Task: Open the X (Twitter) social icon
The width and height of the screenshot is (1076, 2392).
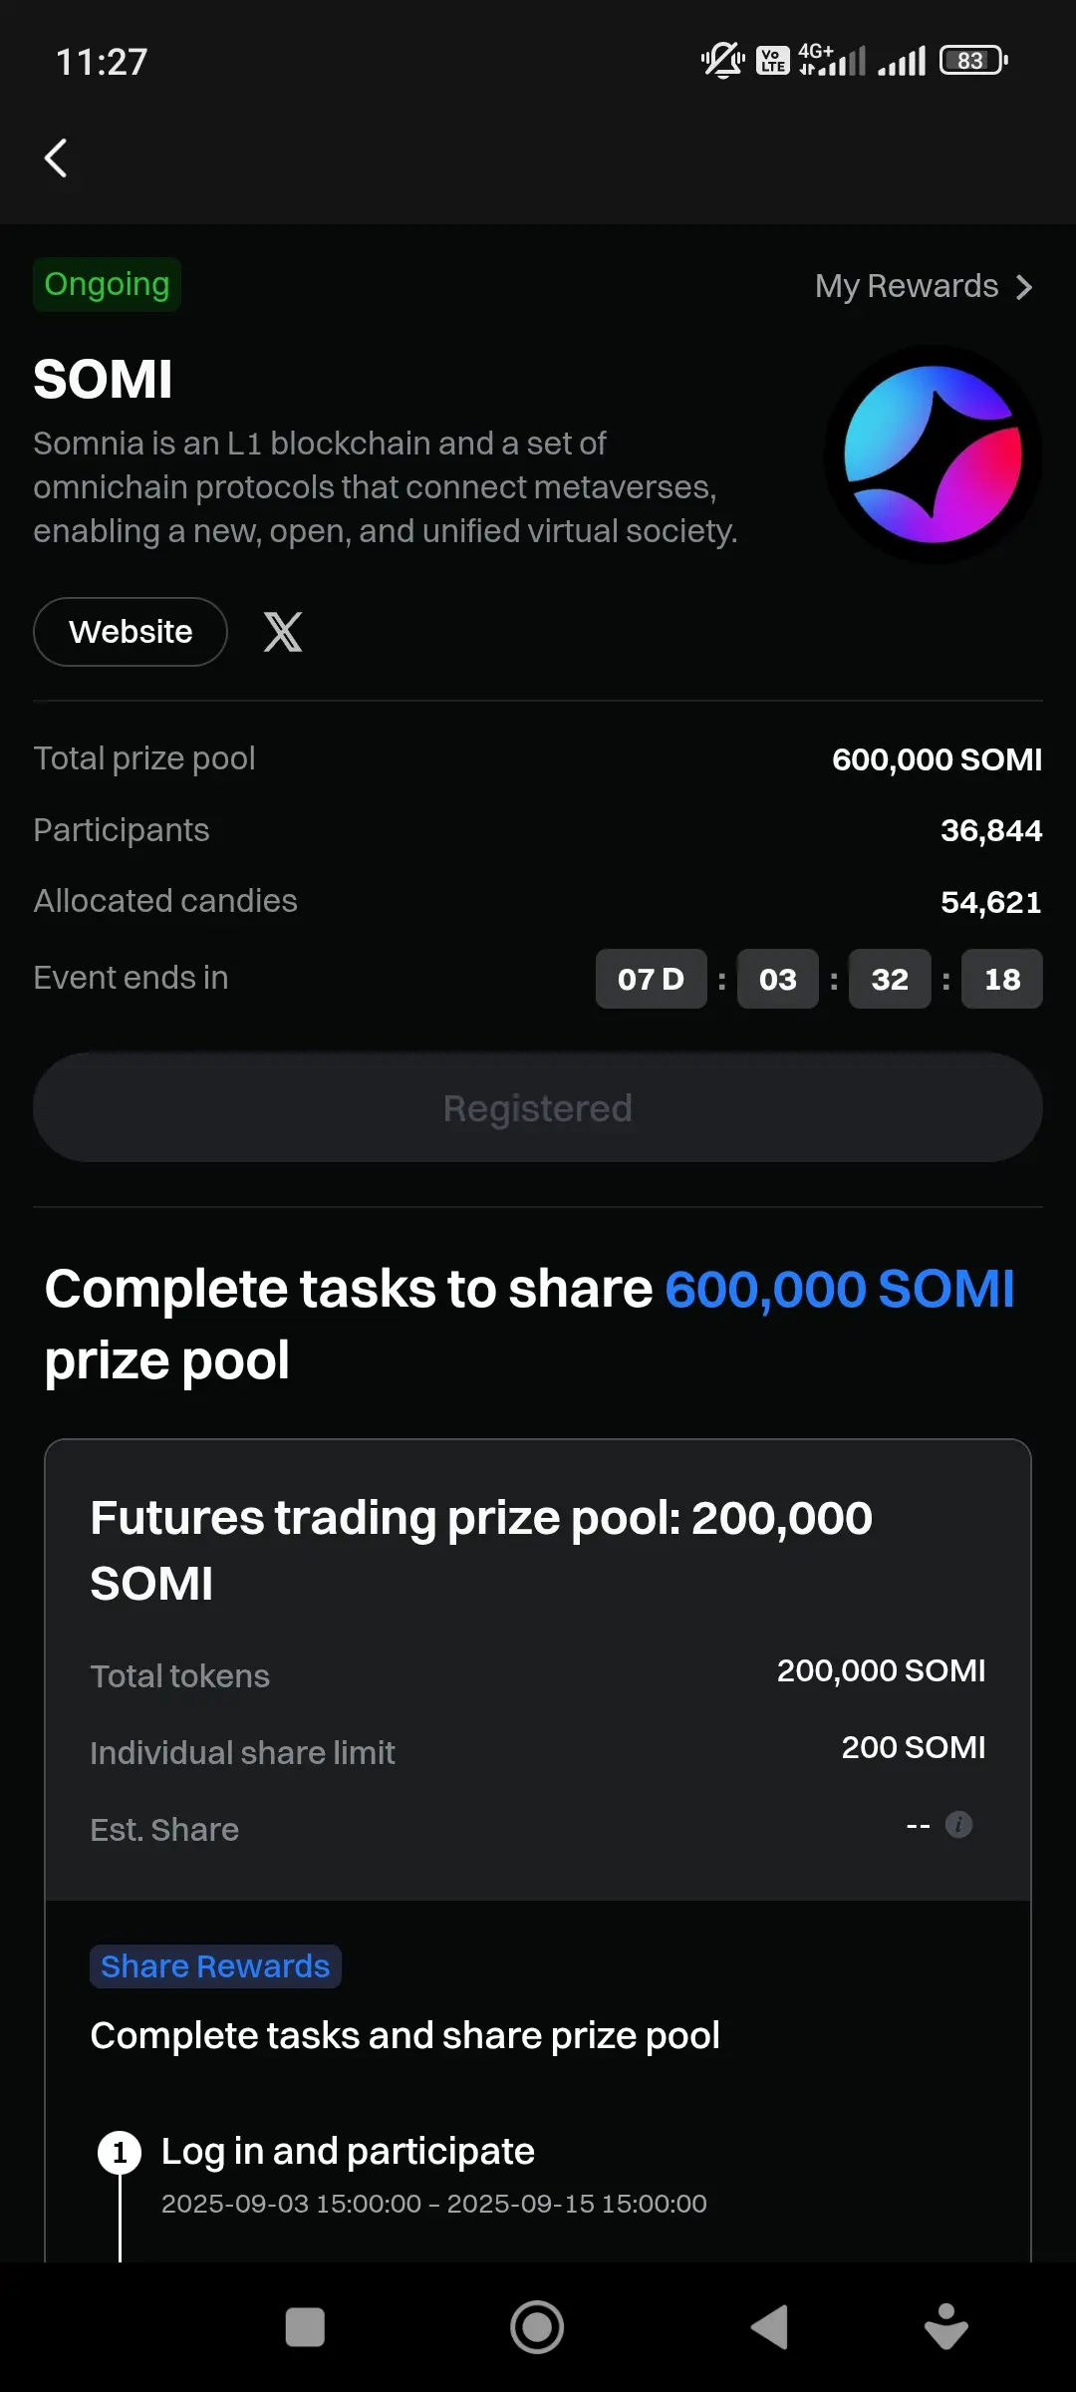Action: click(x=283, y=632)
